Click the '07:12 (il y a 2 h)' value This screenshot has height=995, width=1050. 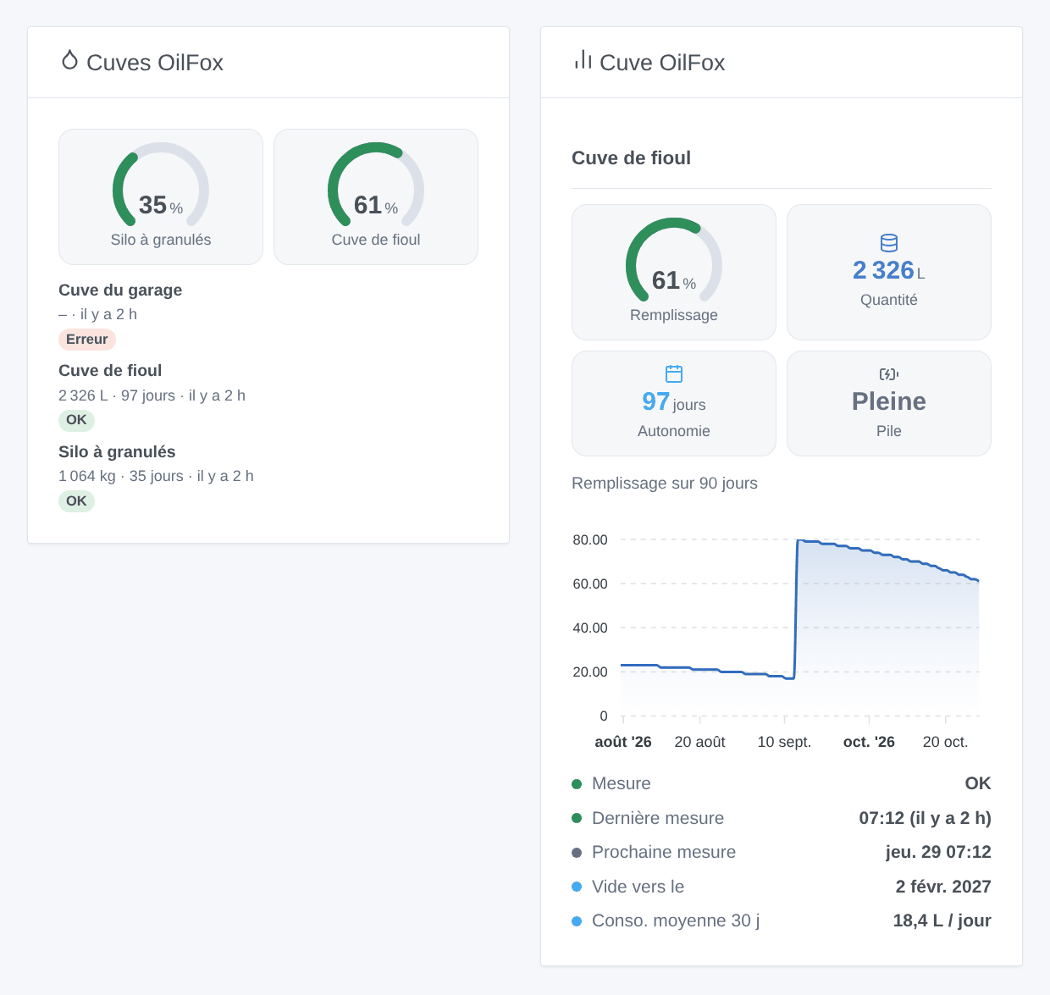[x=925, y=818]
